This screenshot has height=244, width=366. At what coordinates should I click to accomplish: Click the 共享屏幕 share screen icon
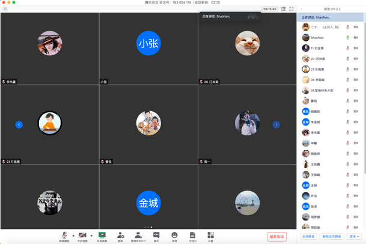102,236
